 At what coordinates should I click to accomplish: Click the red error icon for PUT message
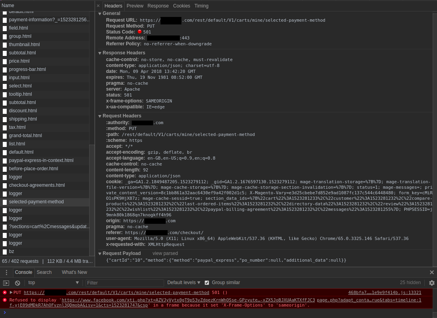point(5,292)
